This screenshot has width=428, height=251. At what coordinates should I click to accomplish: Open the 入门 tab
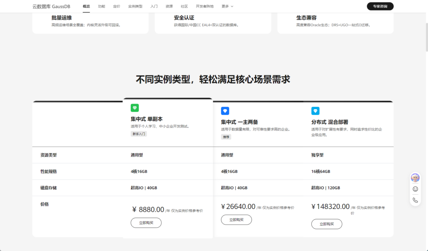(154, 6)
